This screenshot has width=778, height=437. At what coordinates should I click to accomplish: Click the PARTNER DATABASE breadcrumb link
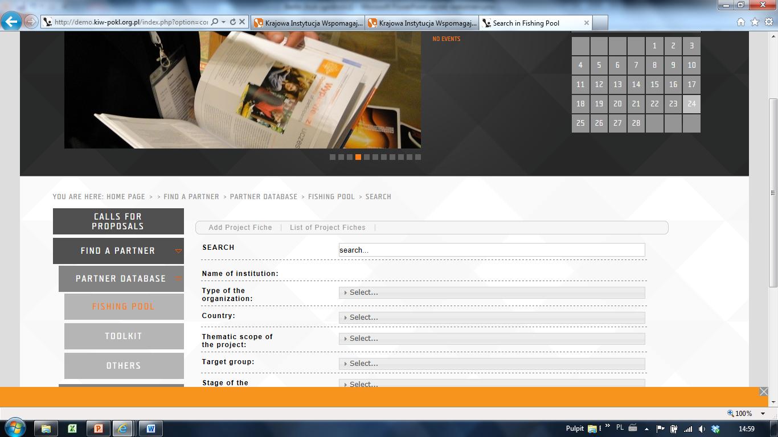click(264, 196)
